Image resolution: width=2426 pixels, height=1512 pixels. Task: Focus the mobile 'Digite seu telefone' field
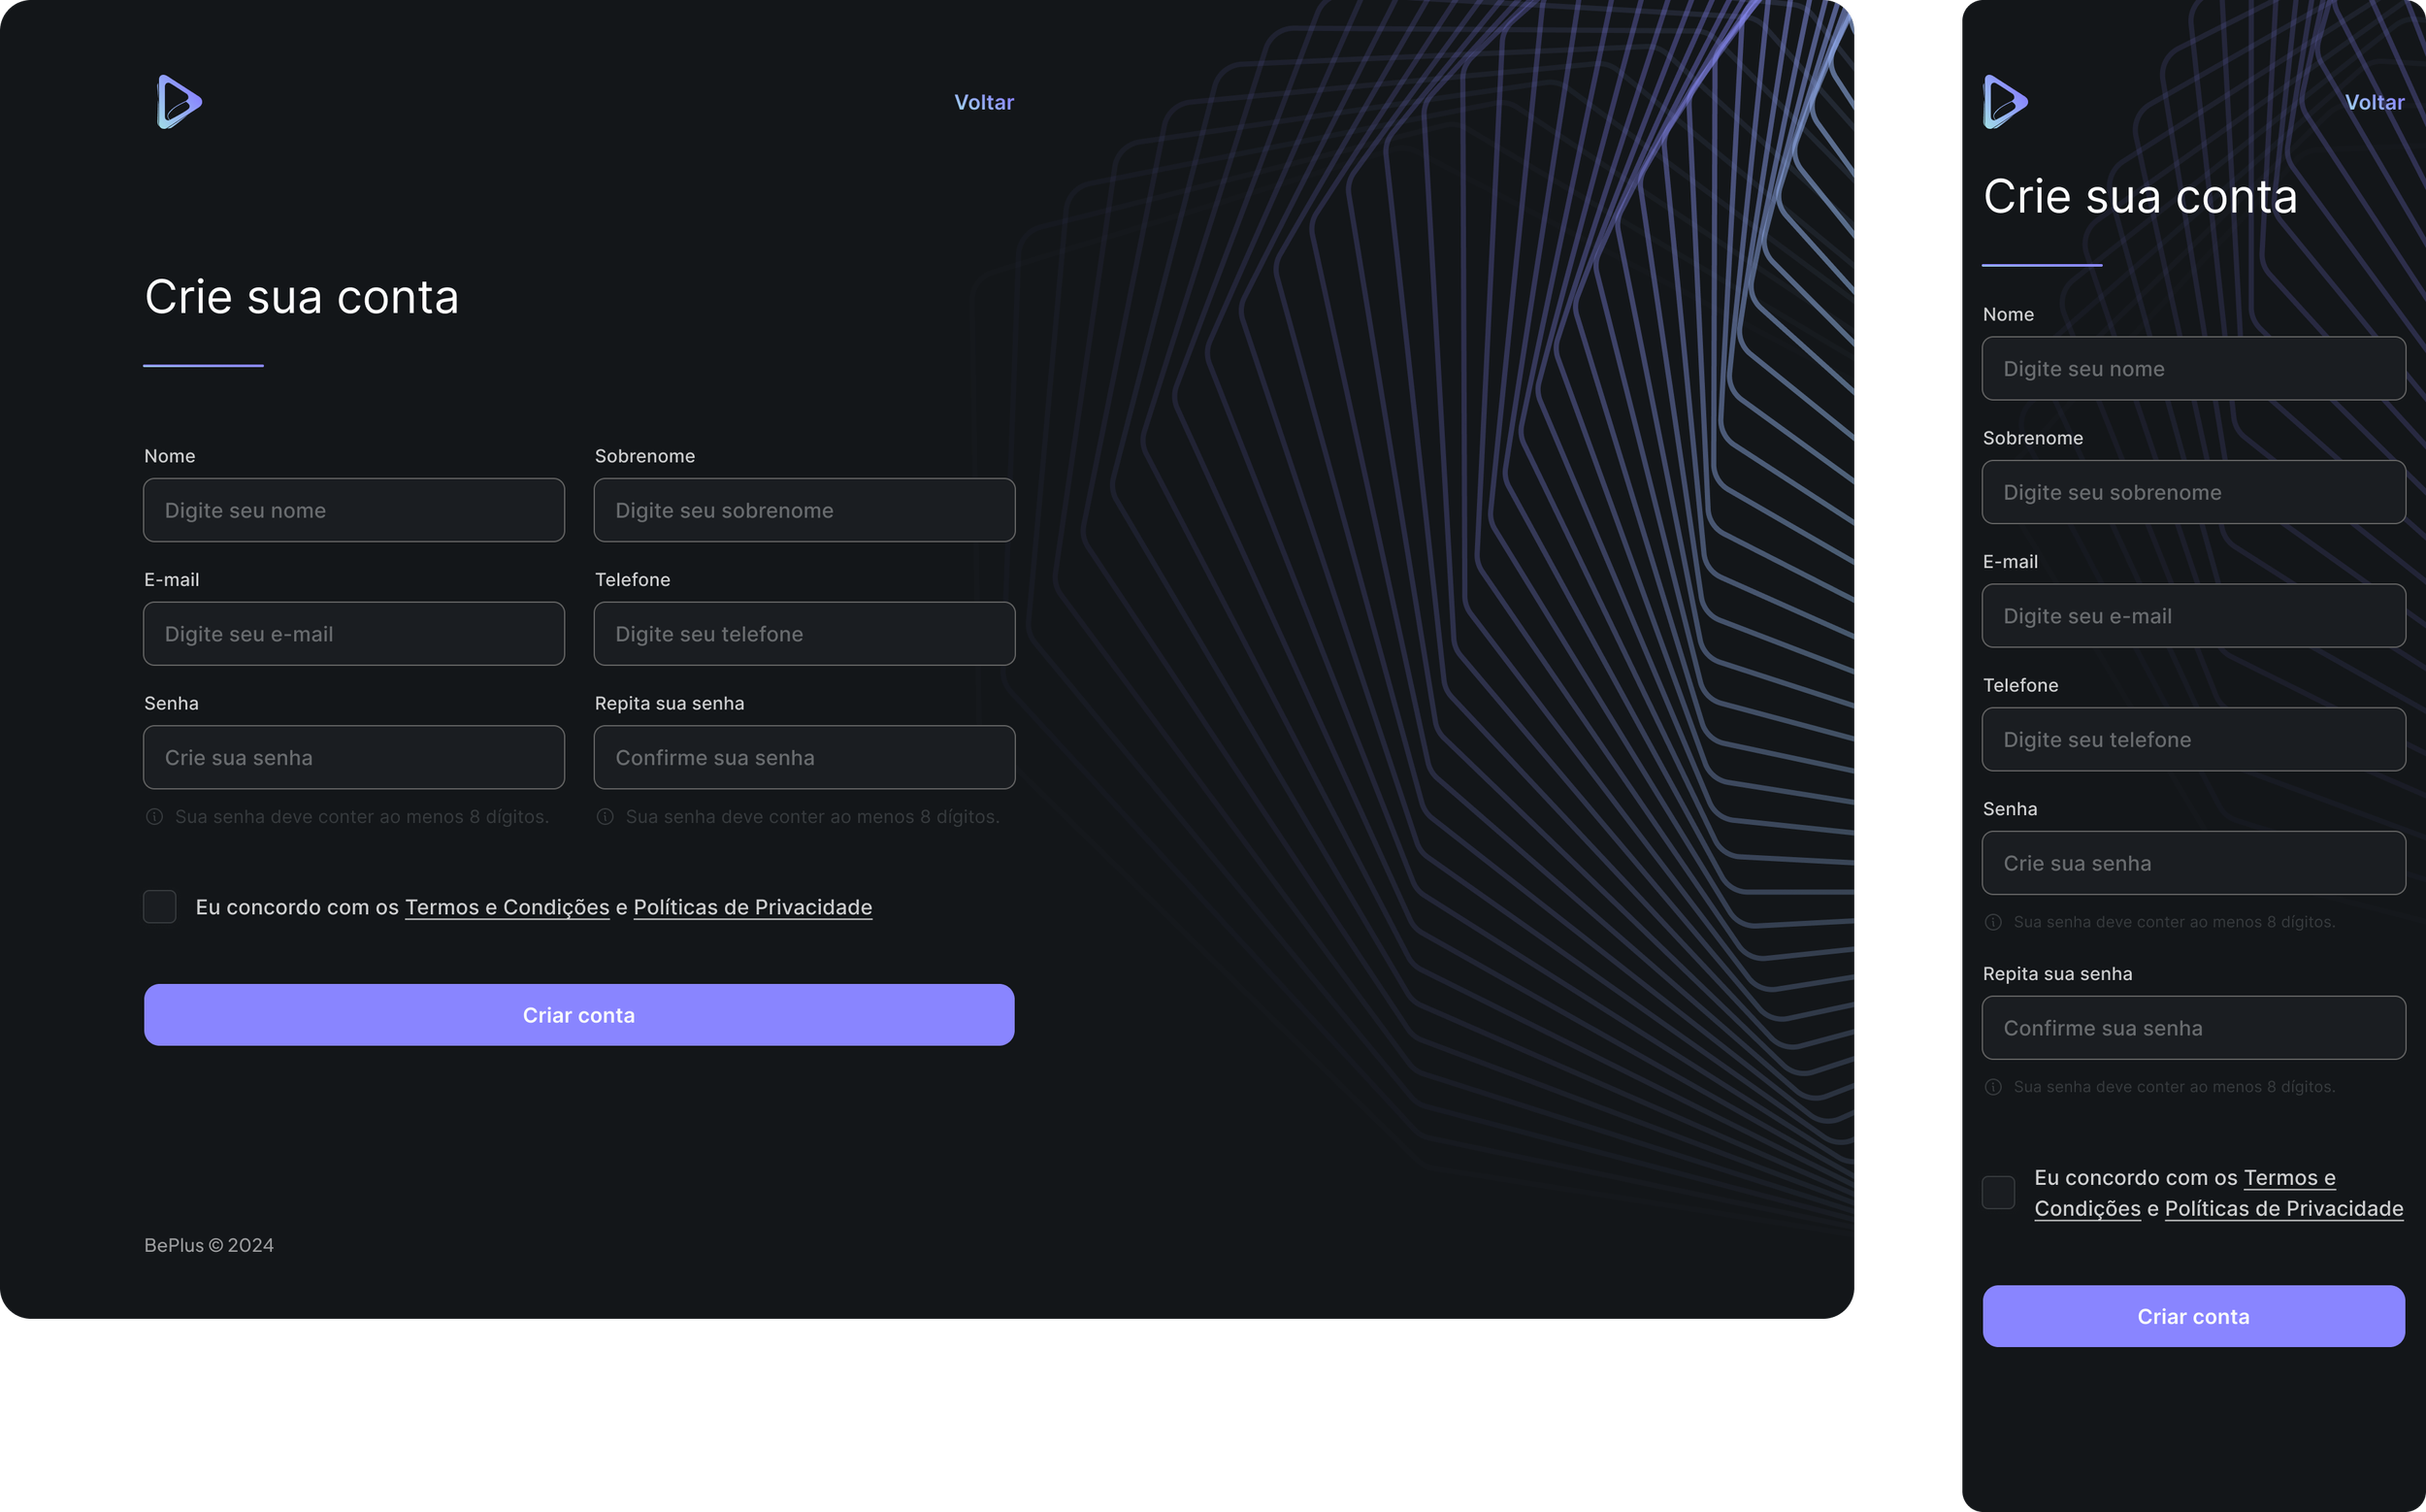point(2194,740)
